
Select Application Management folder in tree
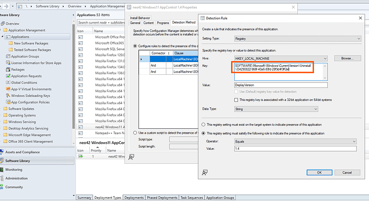pyautogui.click(x=27, y=30)
